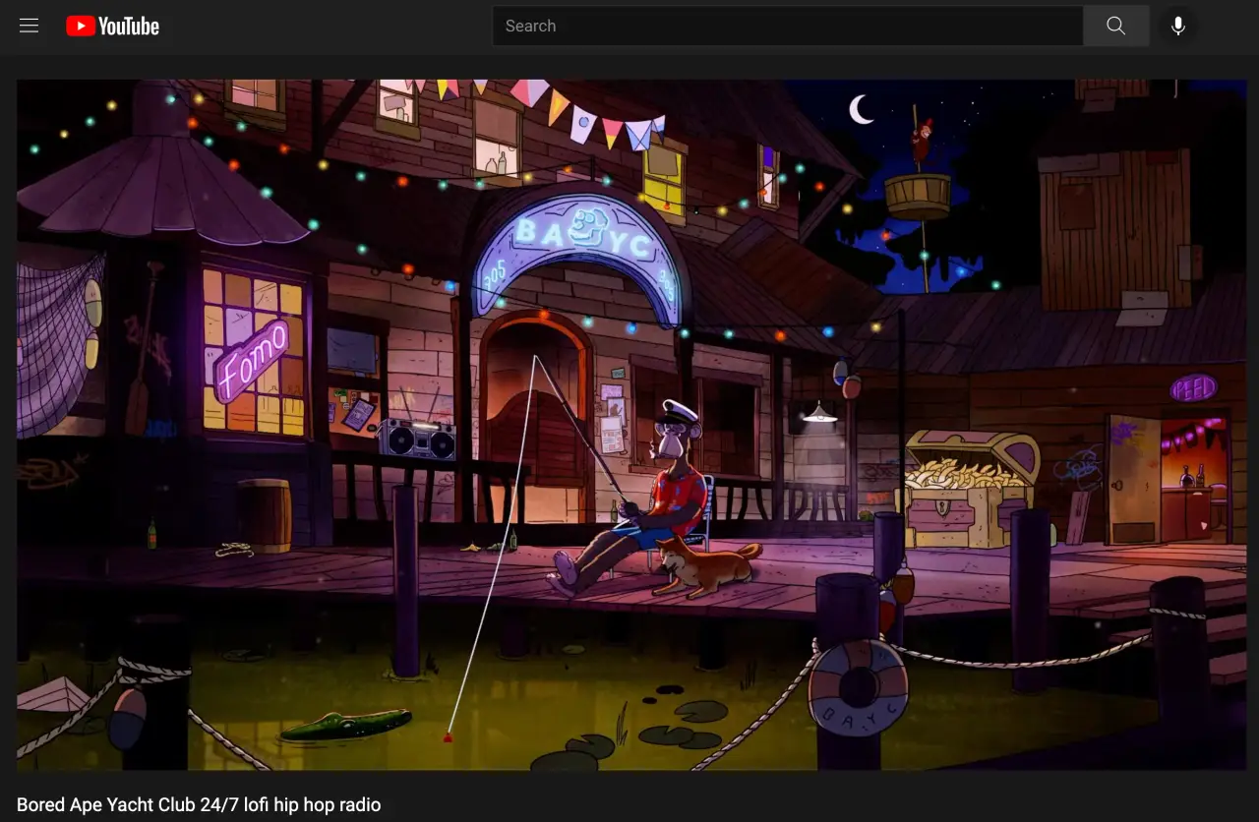Click the YouTube logo to go home
Viewport: 1259px width, 822px height.
(112, 27)
